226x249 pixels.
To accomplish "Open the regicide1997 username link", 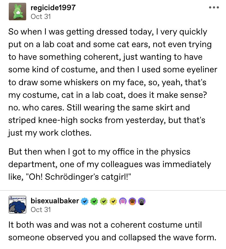I will pos(53,7).
